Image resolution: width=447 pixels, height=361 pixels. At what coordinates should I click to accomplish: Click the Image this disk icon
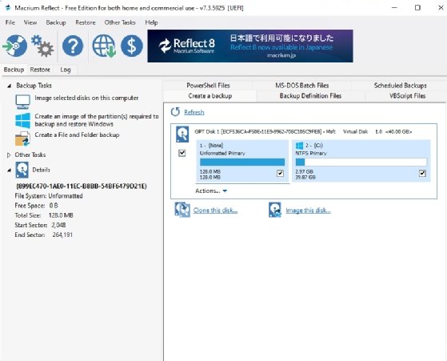(x=275, y=210)
